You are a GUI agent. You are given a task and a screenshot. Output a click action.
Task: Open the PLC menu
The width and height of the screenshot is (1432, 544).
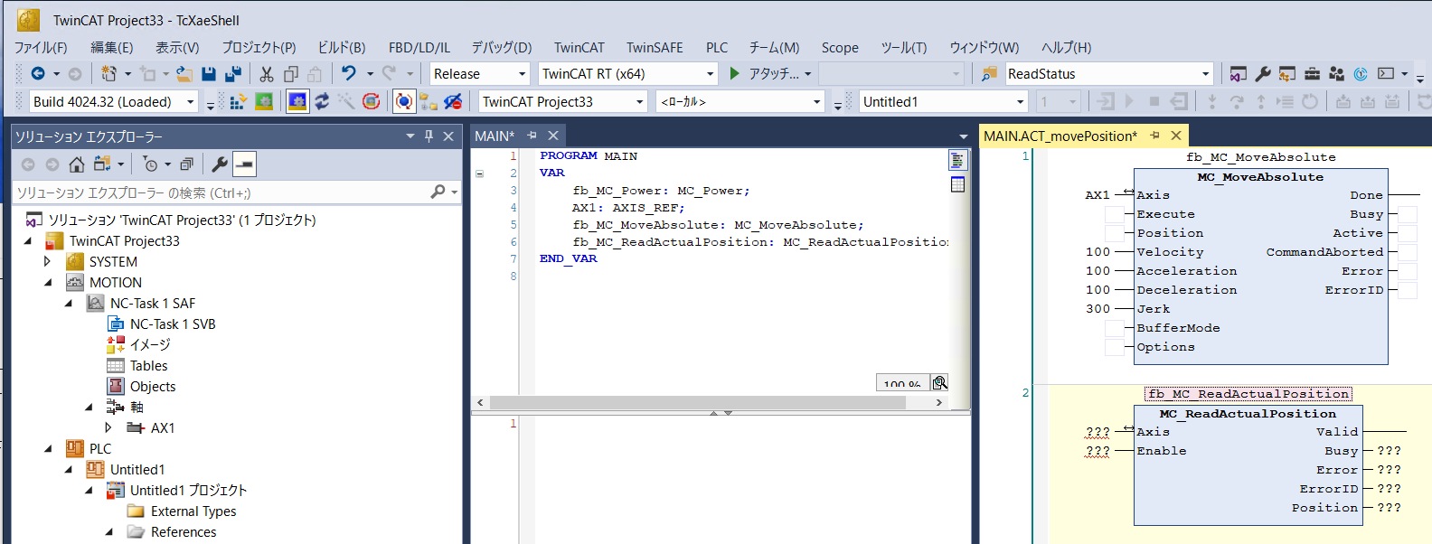point(717,47)
